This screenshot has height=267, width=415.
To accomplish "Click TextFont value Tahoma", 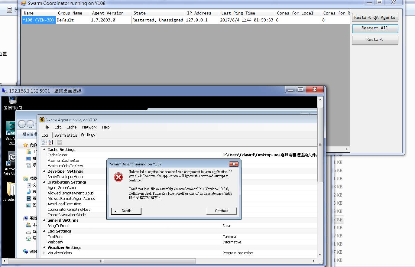I will pyautogui.click(x=229, y=237).
